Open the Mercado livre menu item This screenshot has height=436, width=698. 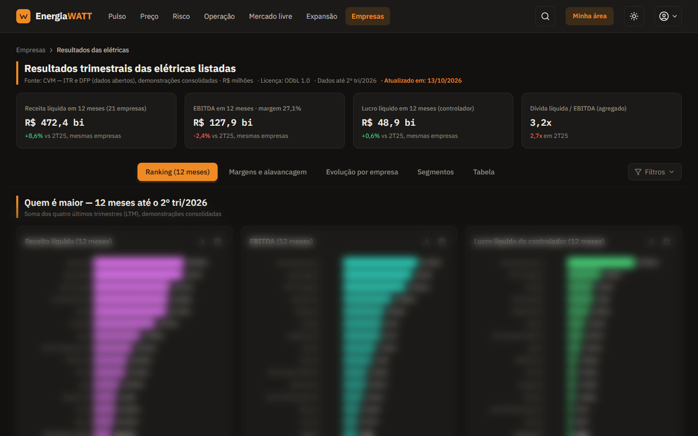[270, 16]
